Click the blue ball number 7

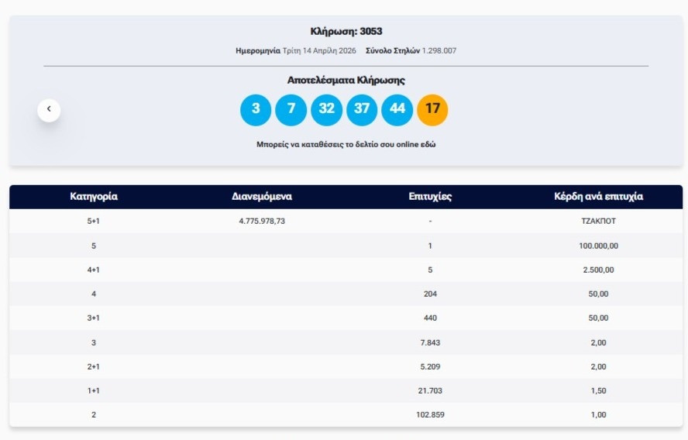pos(291,109)
